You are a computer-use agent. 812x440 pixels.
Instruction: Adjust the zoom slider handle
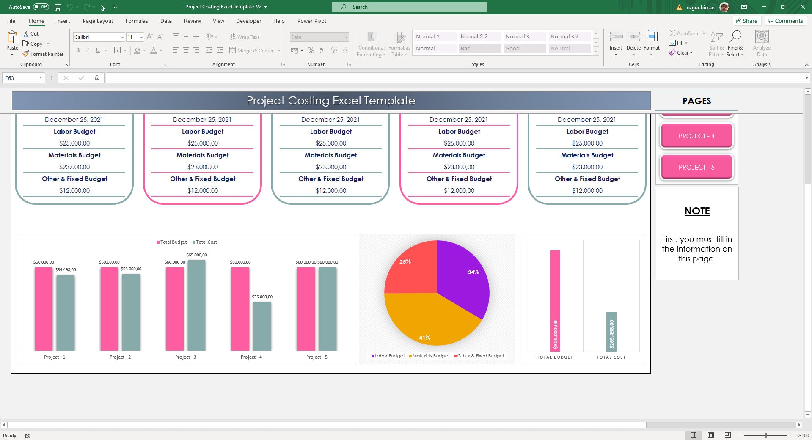coord(765,435)
